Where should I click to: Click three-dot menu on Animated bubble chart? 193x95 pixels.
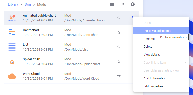coord(133,18)
